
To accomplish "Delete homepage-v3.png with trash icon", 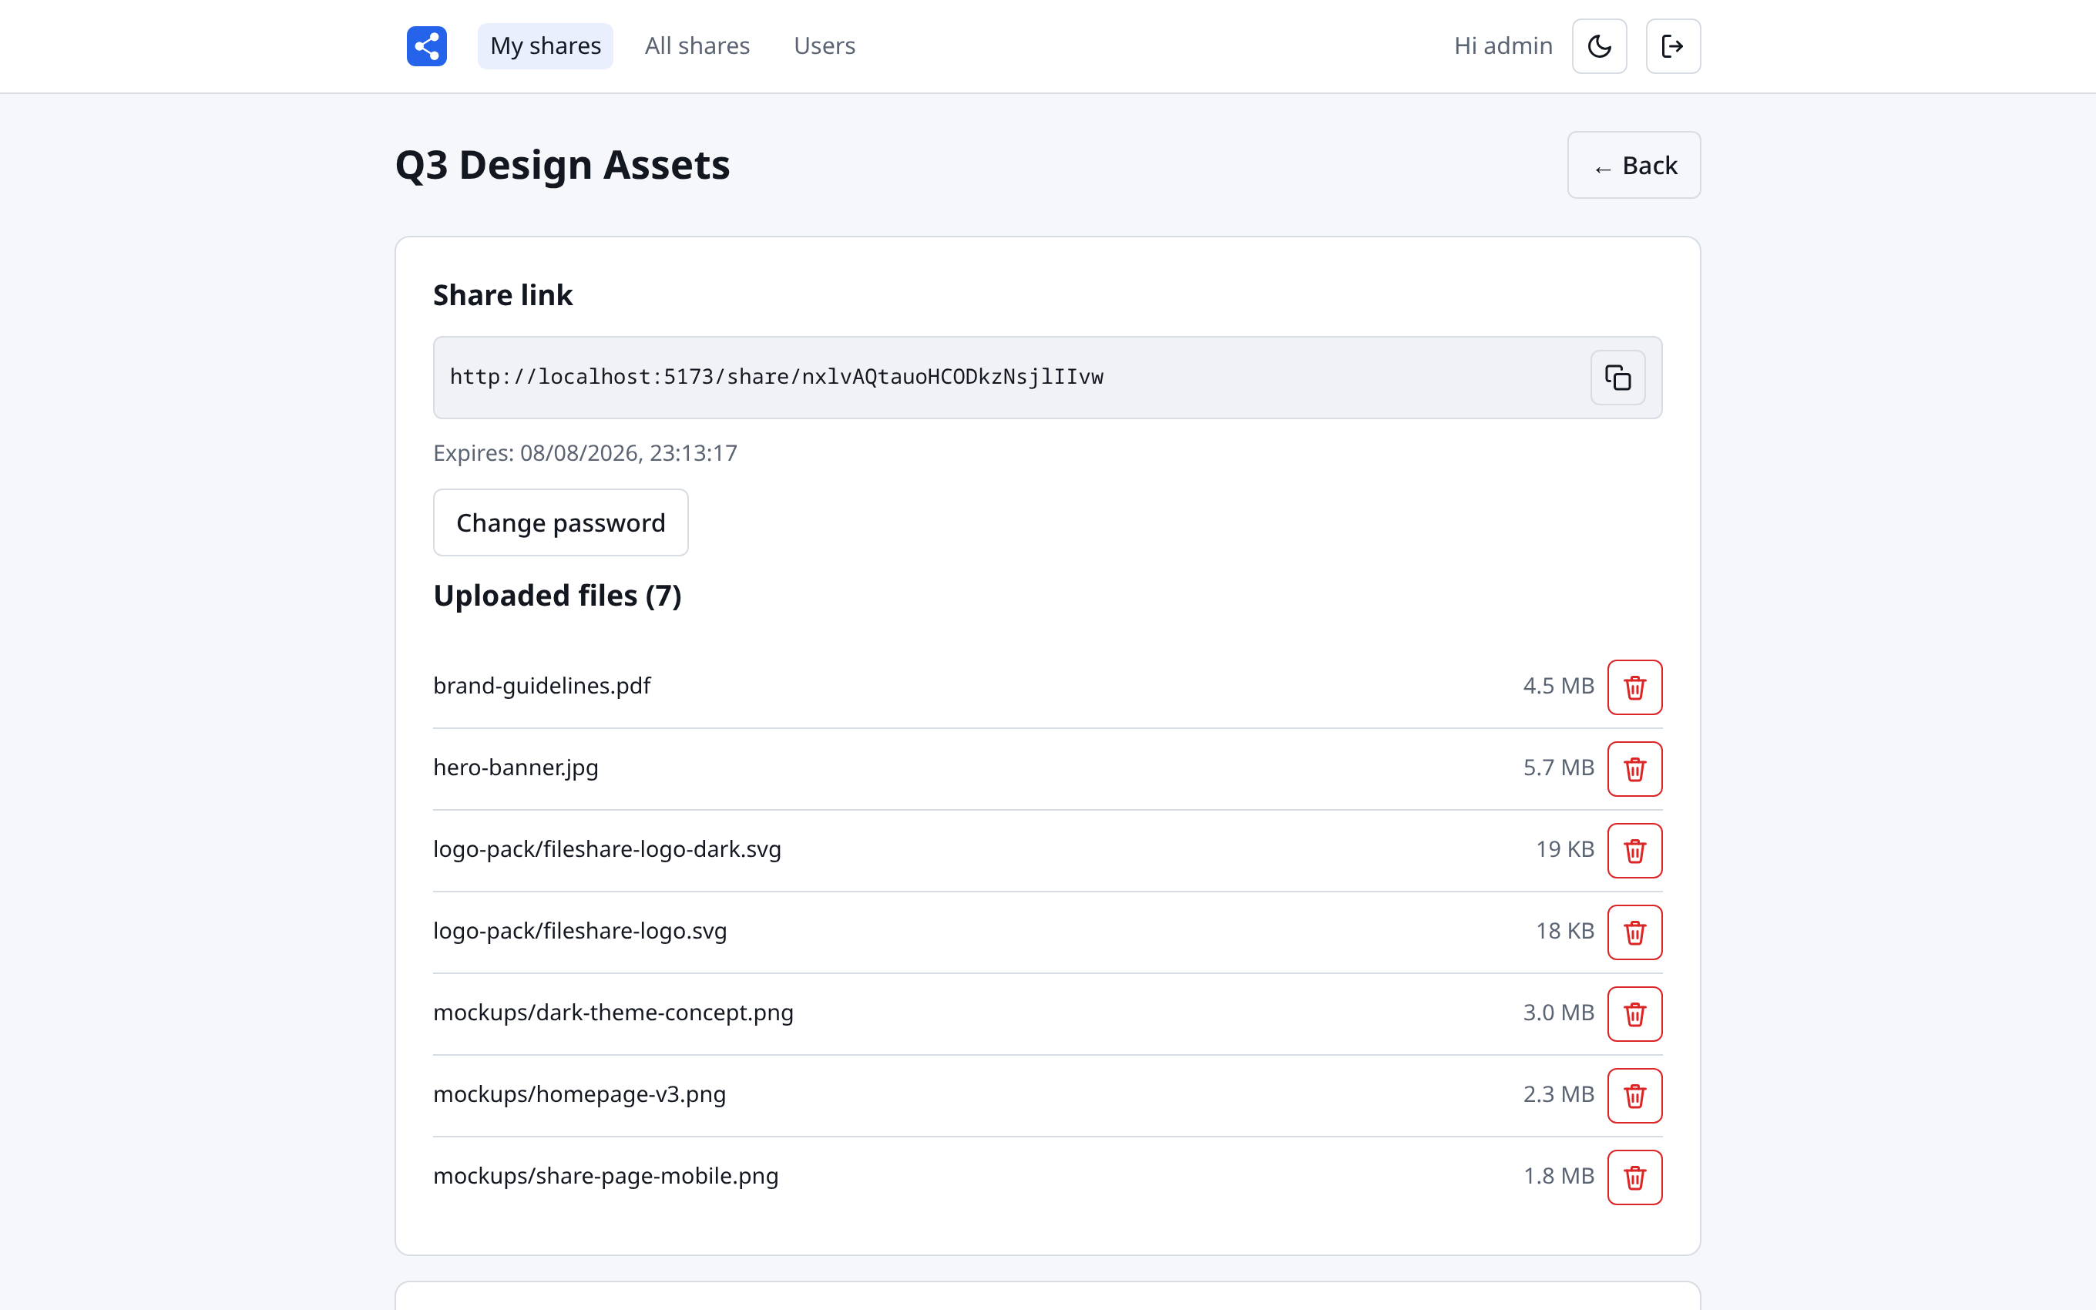I will point(1634,1095).
